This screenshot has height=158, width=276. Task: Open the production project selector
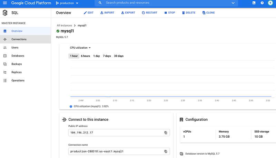(67, 3)
